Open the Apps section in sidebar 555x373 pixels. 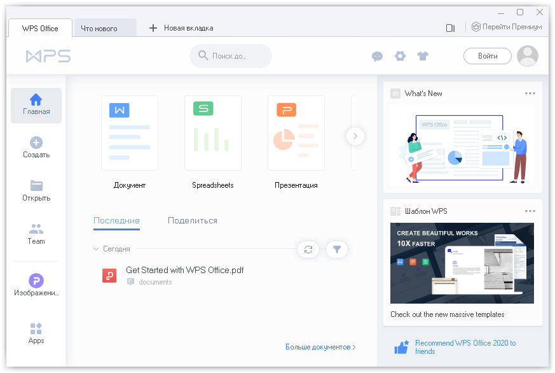click(x=36, y=332)
